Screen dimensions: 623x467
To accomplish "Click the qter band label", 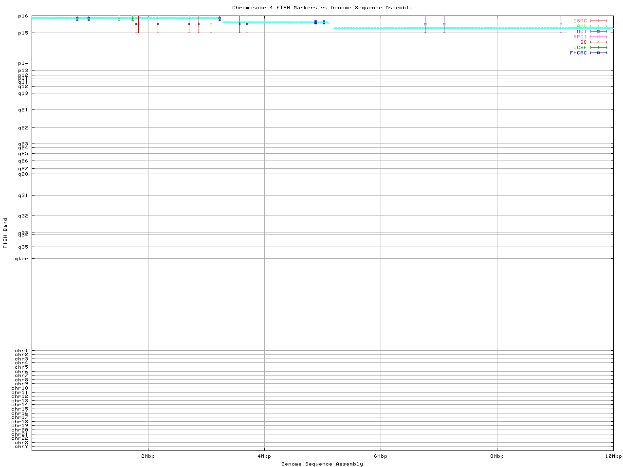I will pos(21,259).
